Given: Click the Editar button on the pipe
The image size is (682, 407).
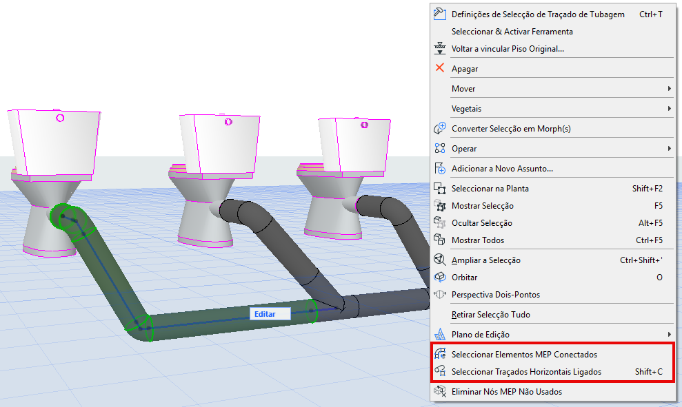Looking at the screenshot, I should tap(270, 313).
